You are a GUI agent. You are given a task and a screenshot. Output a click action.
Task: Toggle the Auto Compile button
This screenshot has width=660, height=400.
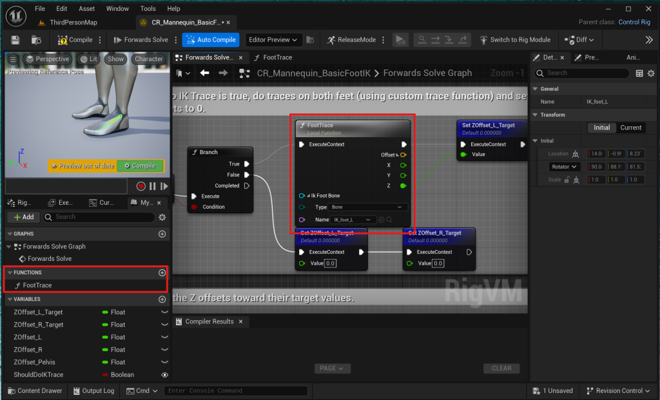[211, 40]
